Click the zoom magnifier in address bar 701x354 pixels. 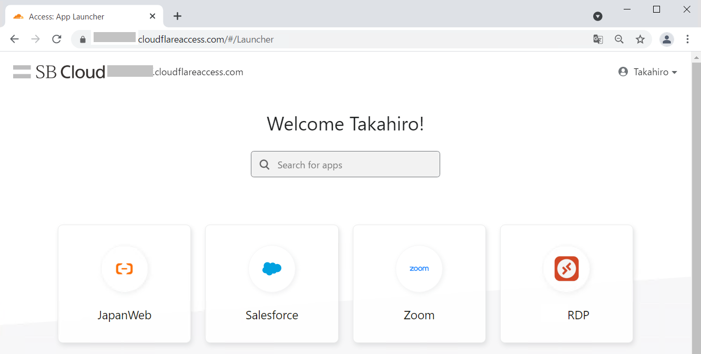tap(619, 39)
